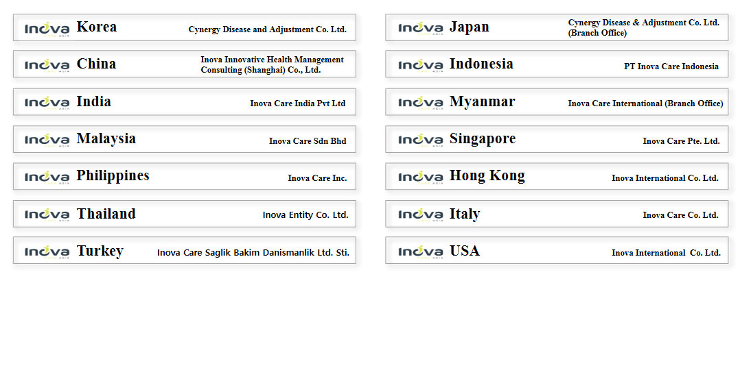Viewport: 751px width, 368px height.
Task: Click 'Inova Care Pte. Ltd.' text
Action: [681, 141]
